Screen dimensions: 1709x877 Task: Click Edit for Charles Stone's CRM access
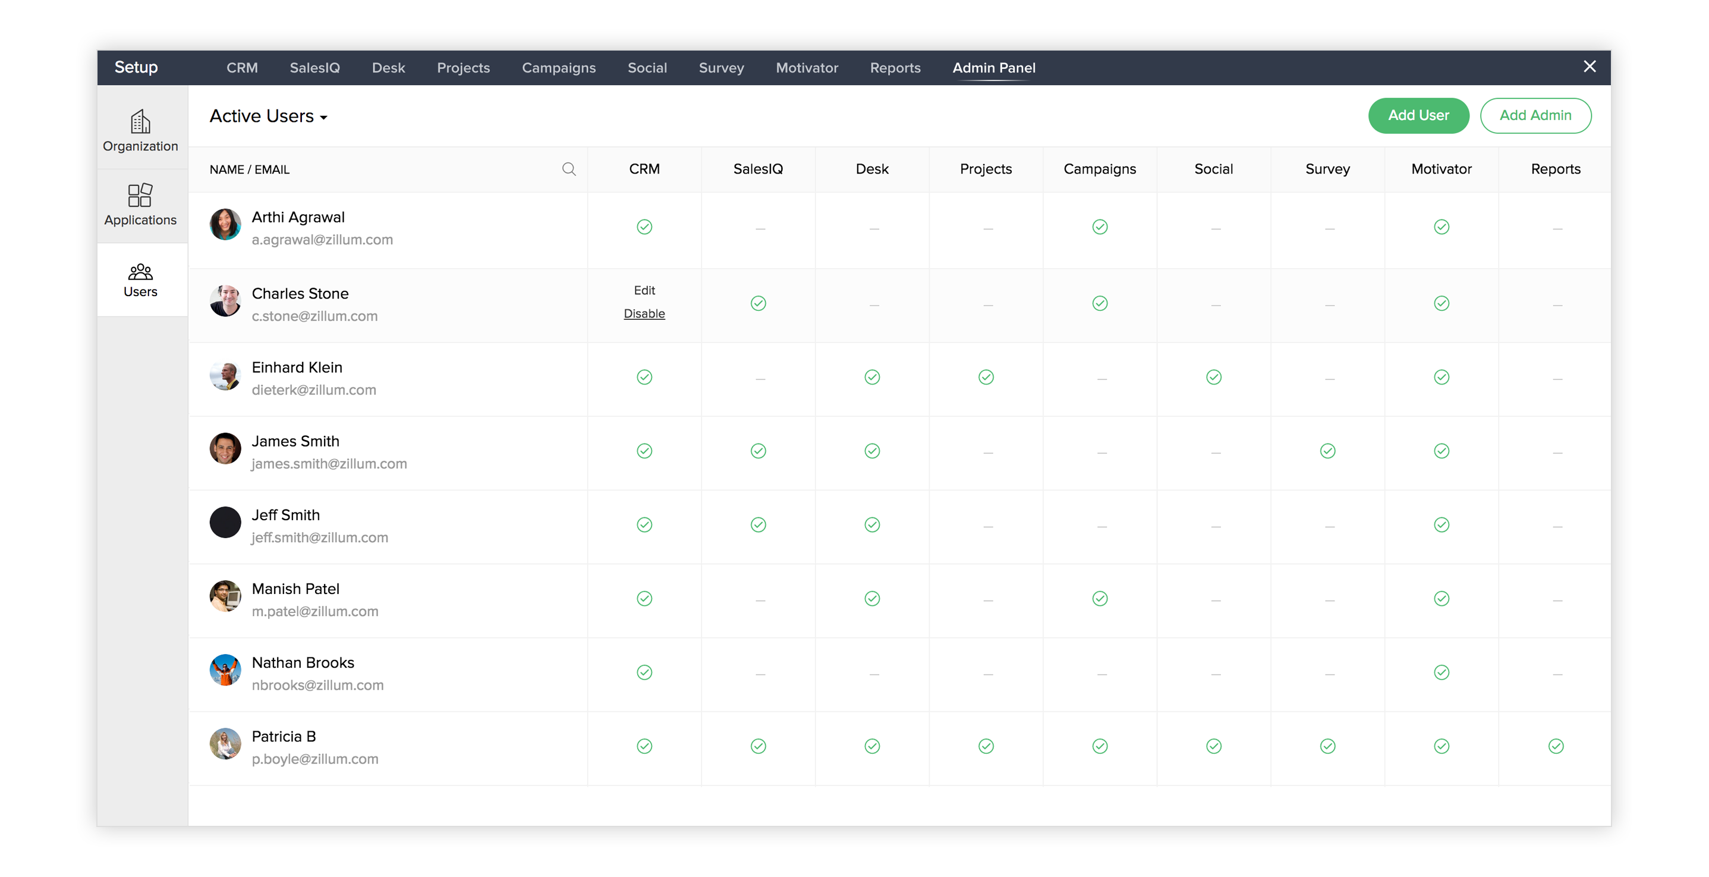[644, 291]
